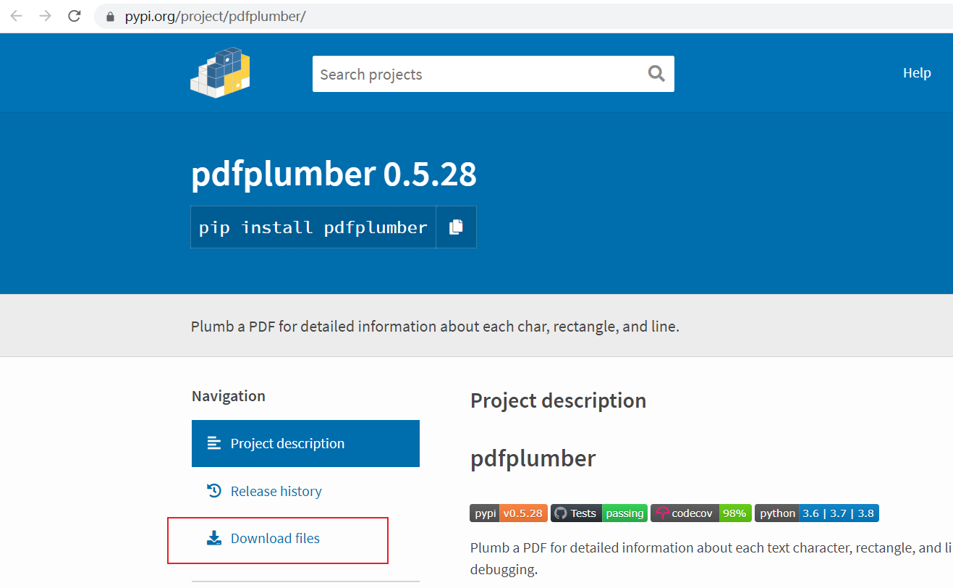Click the Plumb a PDF summary line
The image size is (953, 588).
(x=435, y=327)
